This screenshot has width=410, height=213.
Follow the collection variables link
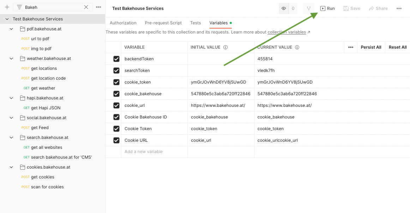287,32
